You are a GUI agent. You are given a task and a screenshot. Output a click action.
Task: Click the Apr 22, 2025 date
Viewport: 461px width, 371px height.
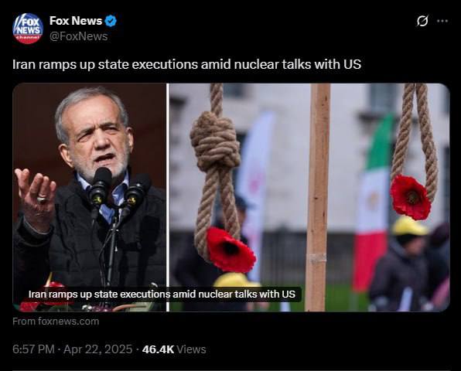(x=98, y=349)
